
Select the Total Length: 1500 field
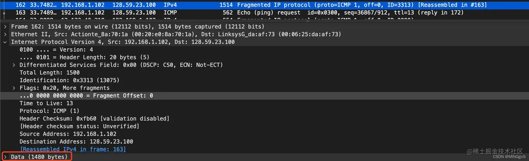50,72
